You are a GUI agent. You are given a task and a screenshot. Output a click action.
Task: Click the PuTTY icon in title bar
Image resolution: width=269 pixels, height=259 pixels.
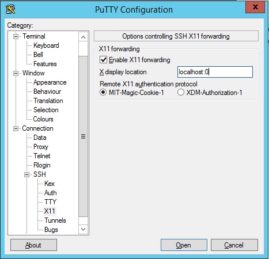click(10, 9)
